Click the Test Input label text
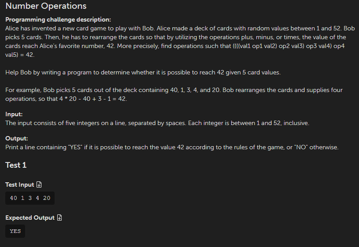Image resolution: width=359 pixels, height=247 pixels. coord(20,184)
